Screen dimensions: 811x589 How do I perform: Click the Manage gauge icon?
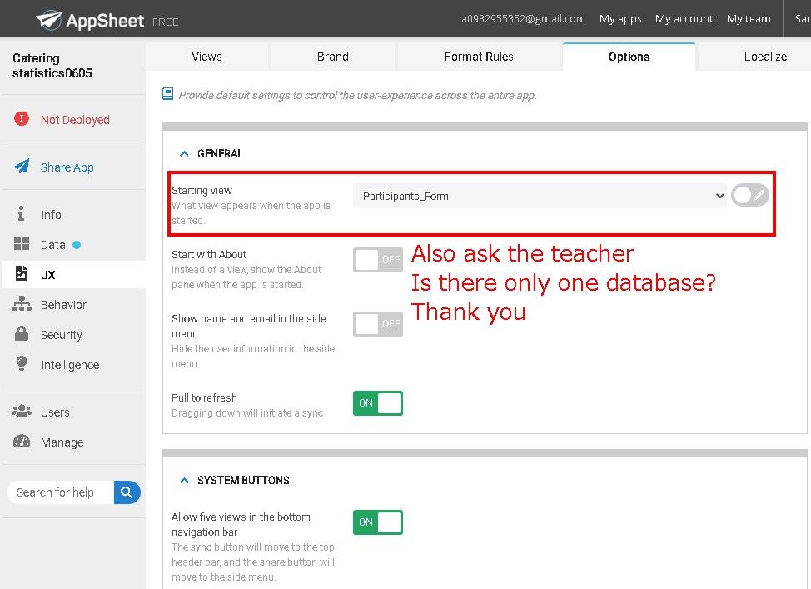tap(22, 442)
